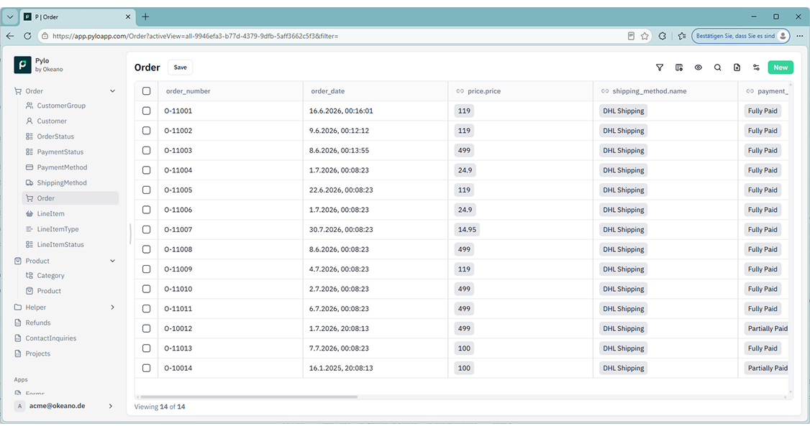This screenshot has height=431, width=810.
Task: Click the 14.95 price tag
Action: click(467, 229)
